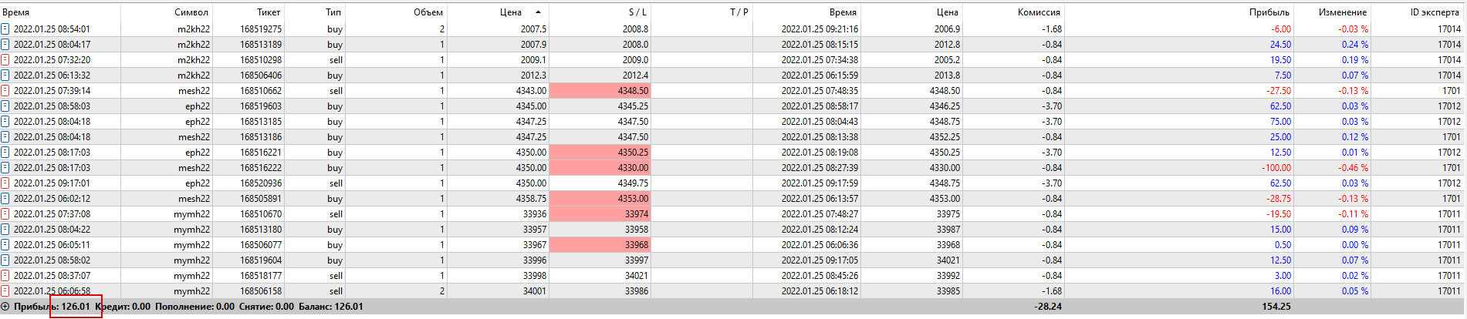Viewport: 1467px width, 319px height.
Task: Click the sell icon for ticket 168506158
Action: 5,291
